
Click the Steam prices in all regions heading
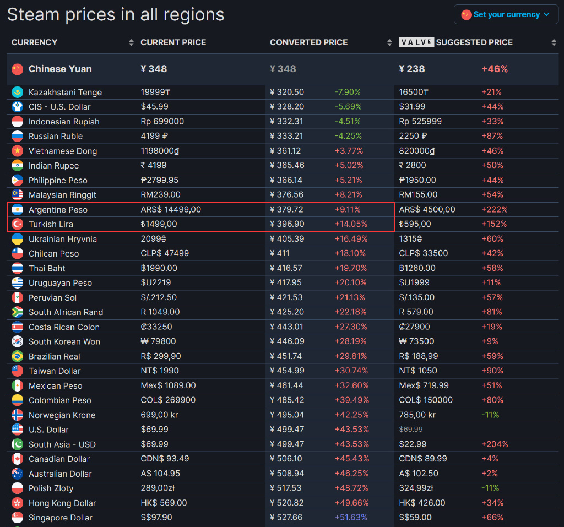[116, 14]
